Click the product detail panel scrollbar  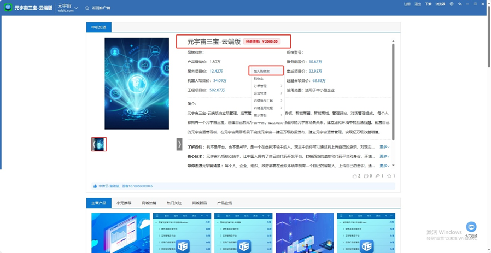393,92
